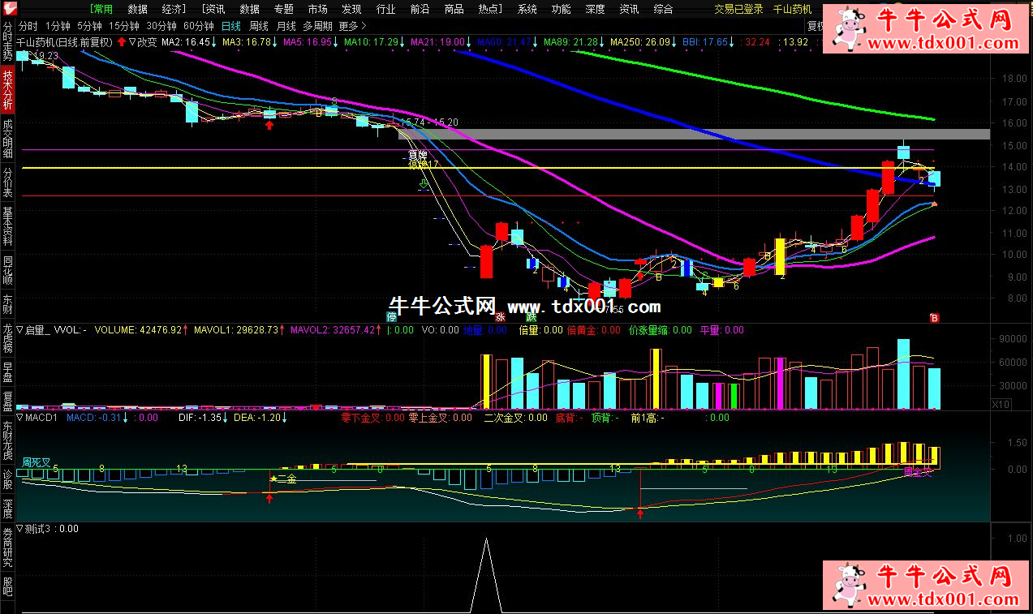Click the 千山药机 stock name in title bar

(x=791, y=9)
